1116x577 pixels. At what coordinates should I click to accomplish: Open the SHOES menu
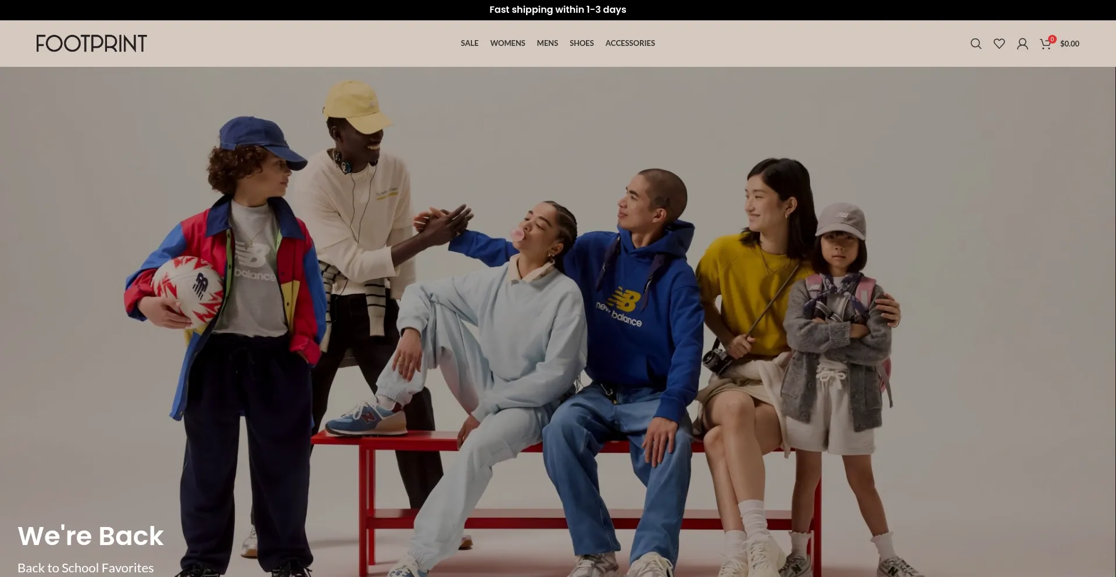581,44
